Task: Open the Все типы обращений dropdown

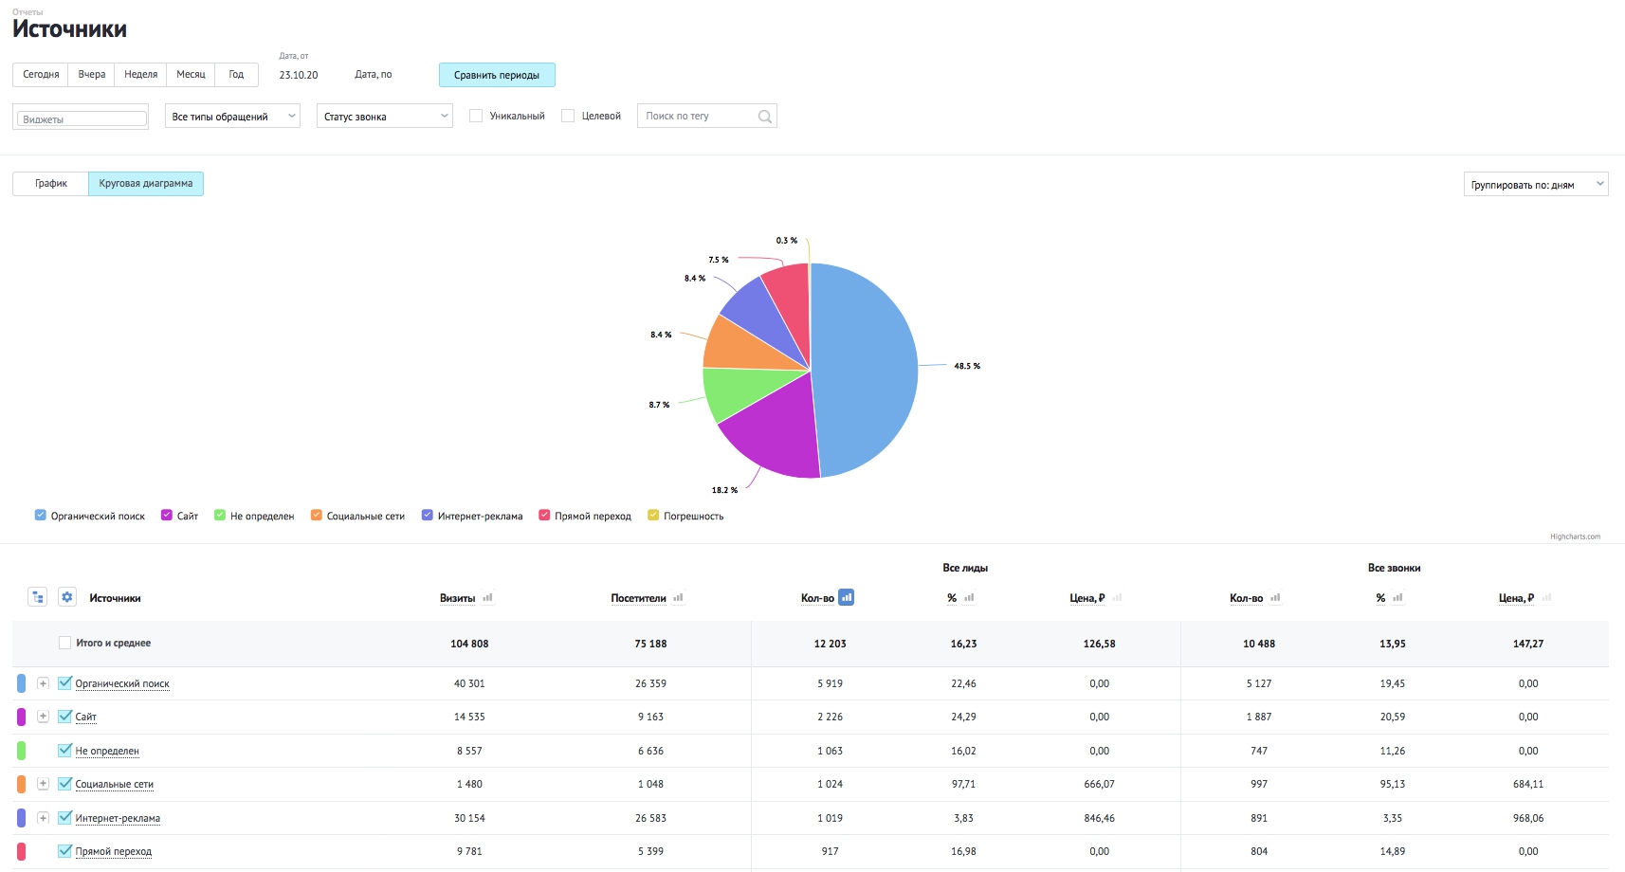Action: pyautogui.click(x=232, y=116)
